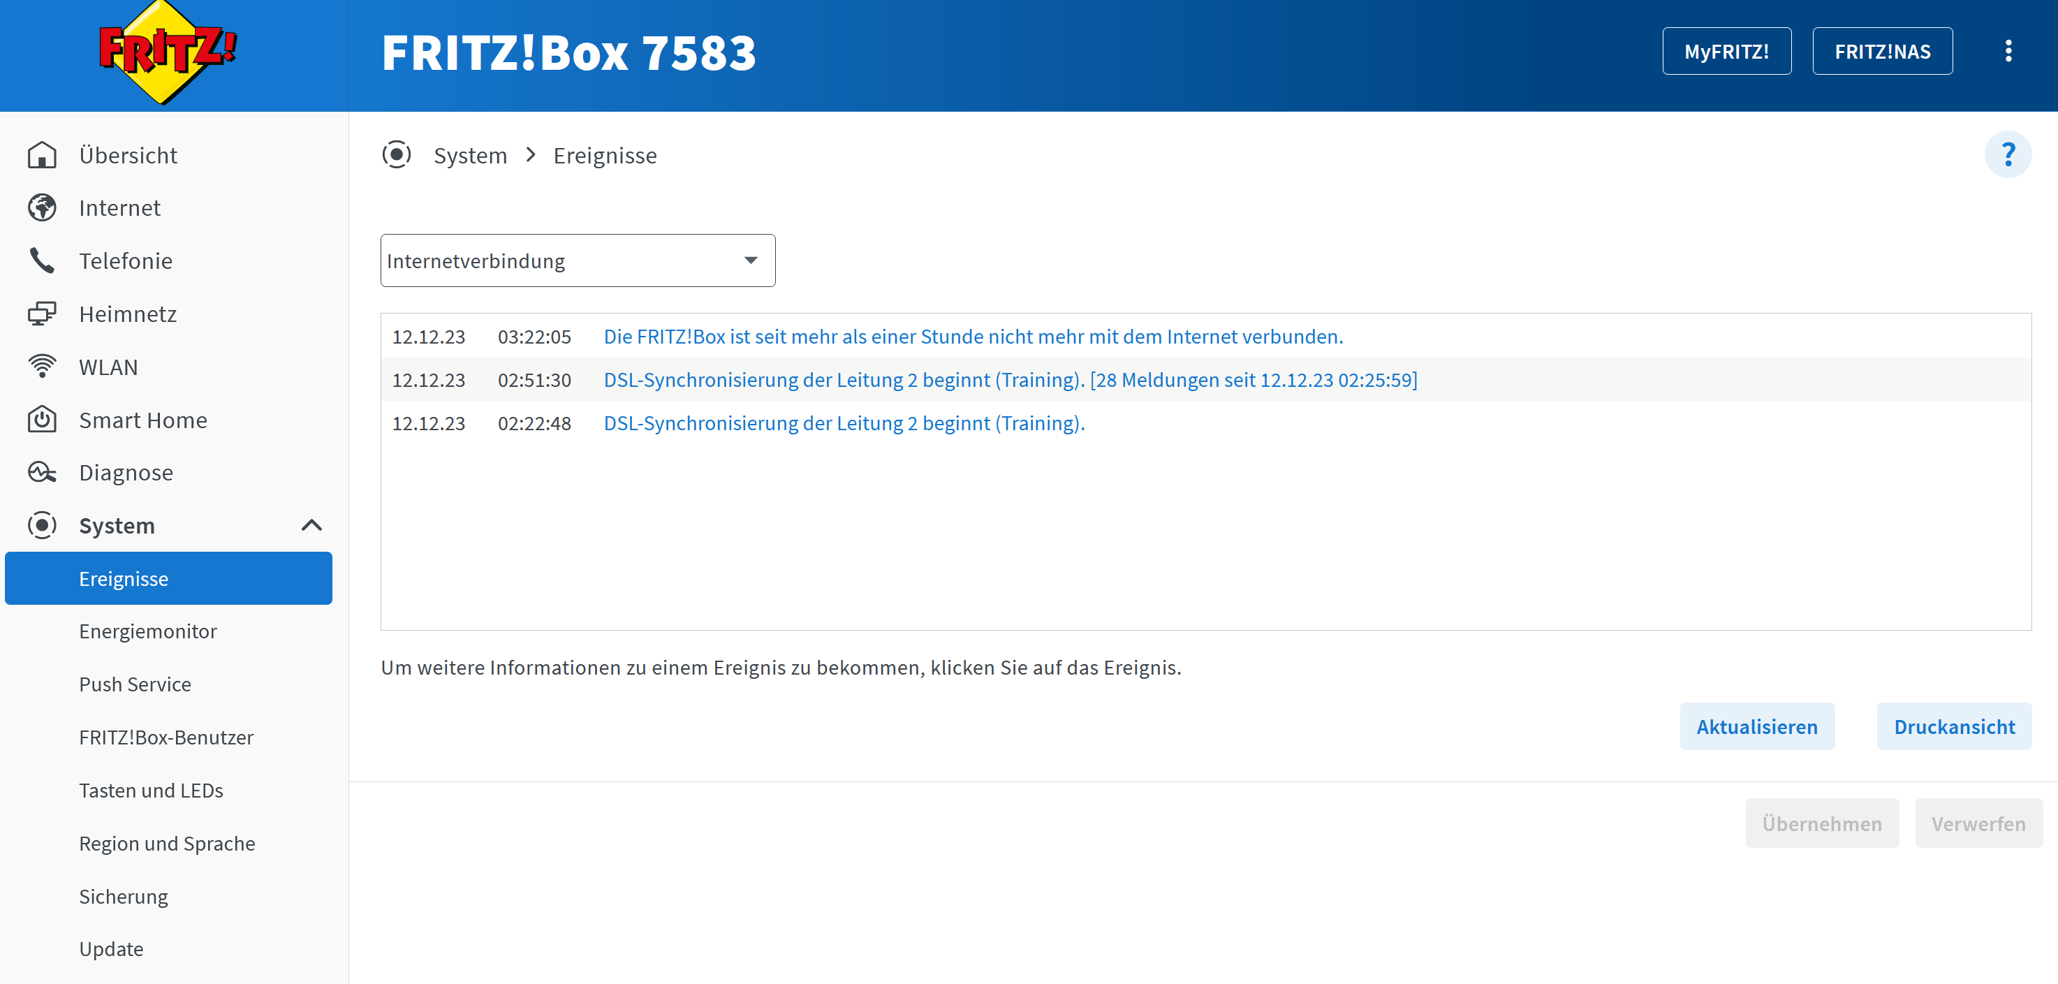Viewport: 2058px width, 984px height.
Task: Click the Diagnose pulse icon
Action: 41,473
